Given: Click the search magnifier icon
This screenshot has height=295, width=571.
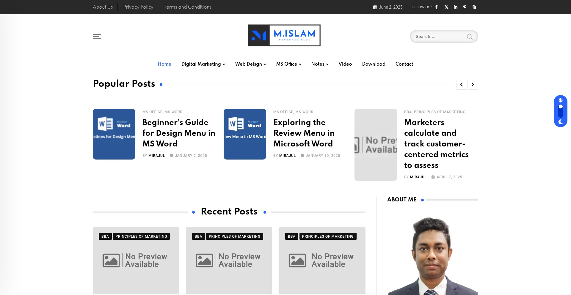Looking at the screenshot, I should (x=470, y=37).
